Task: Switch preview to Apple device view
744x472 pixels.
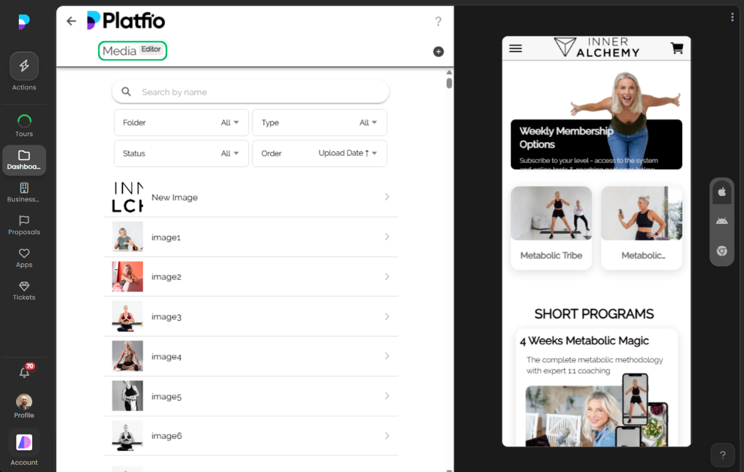Action: pyautogui.click(x=722, y=191)
